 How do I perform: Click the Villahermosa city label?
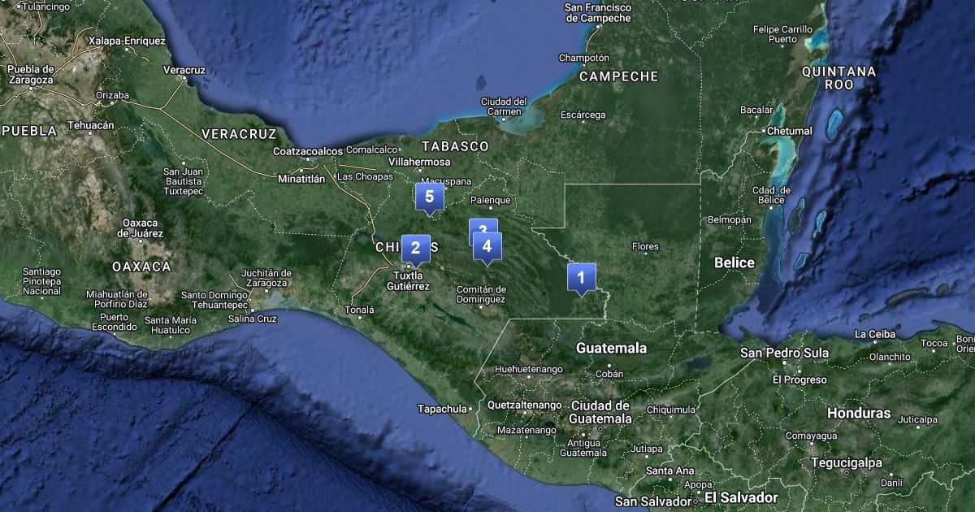[419, 162]
